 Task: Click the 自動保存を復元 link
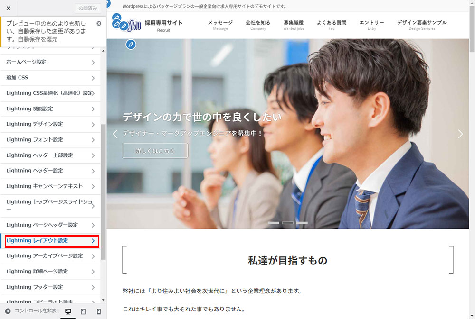[38, 40]
